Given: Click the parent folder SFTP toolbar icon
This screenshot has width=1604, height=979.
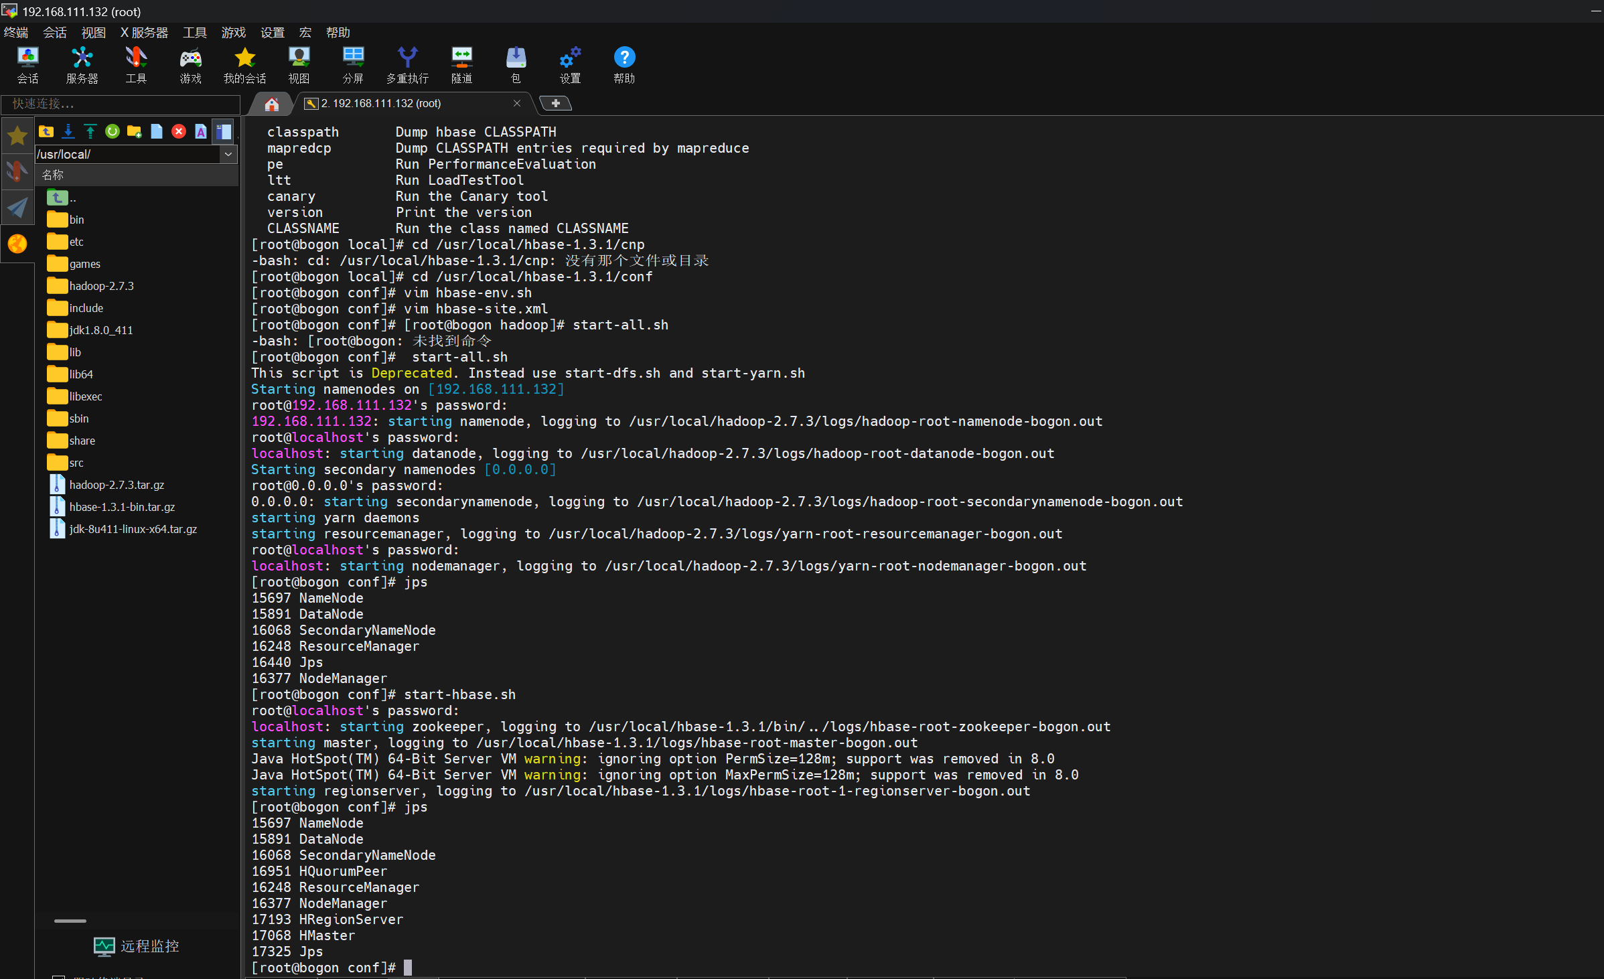Looking at the screenshot, I should tap(46, 131).
